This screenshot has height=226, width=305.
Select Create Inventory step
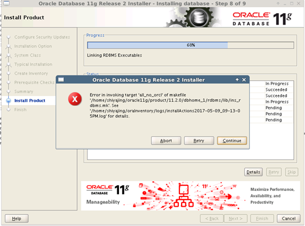tap(31, 73)
